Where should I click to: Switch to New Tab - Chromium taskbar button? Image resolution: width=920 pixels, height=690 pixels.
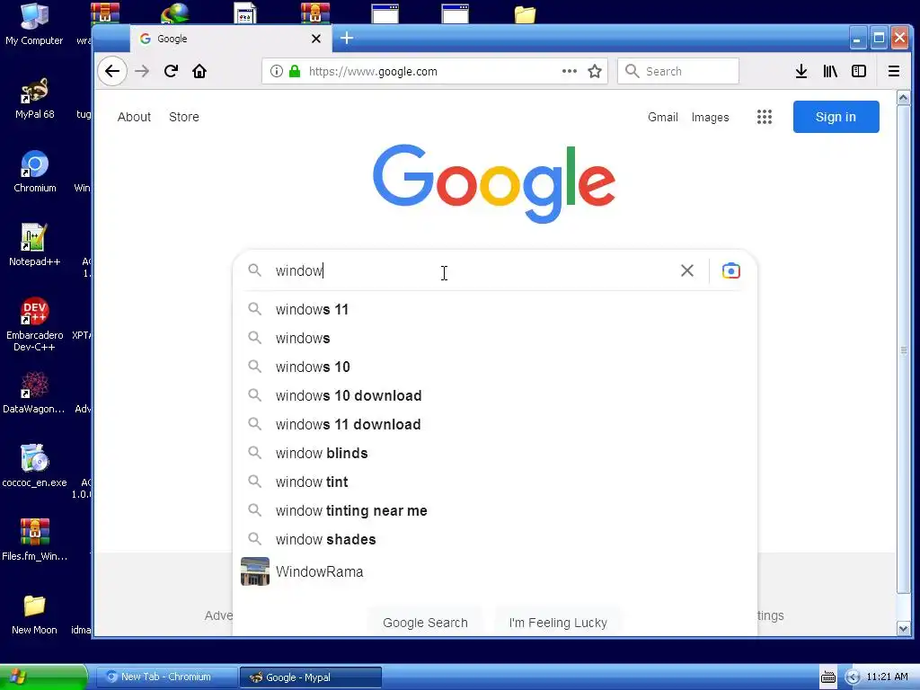click(x=166, y=677)
